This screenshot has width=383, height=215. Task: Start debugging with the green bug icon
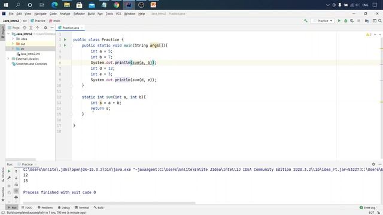coord(346,21)
